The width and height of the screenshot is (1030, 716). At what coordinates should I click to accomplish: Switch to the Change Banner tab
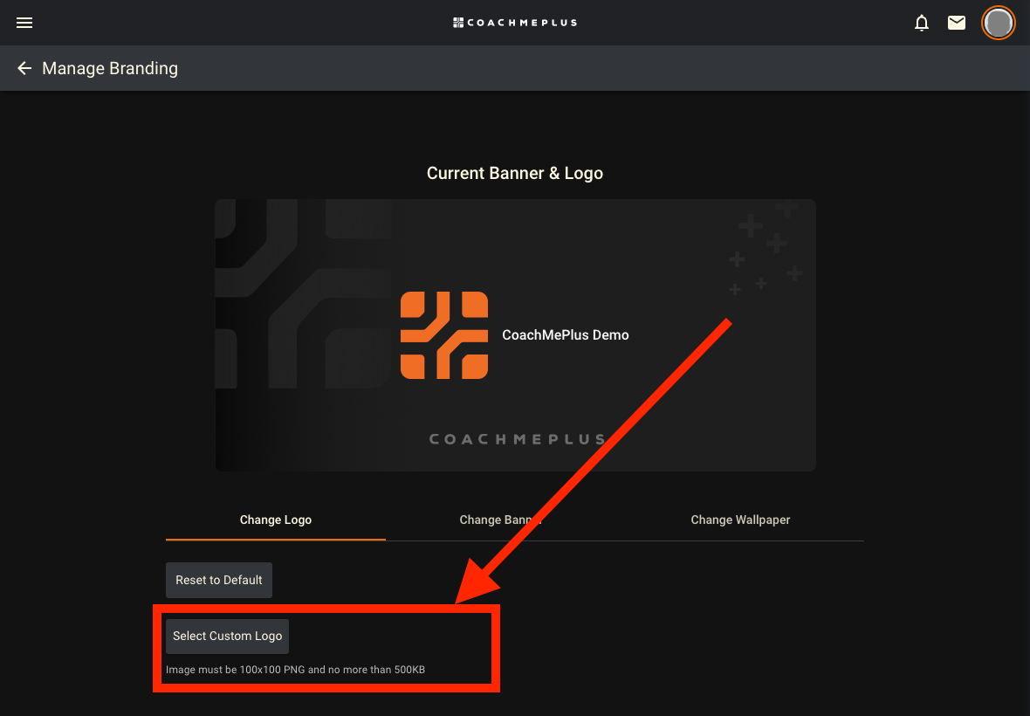pos(500,520)
